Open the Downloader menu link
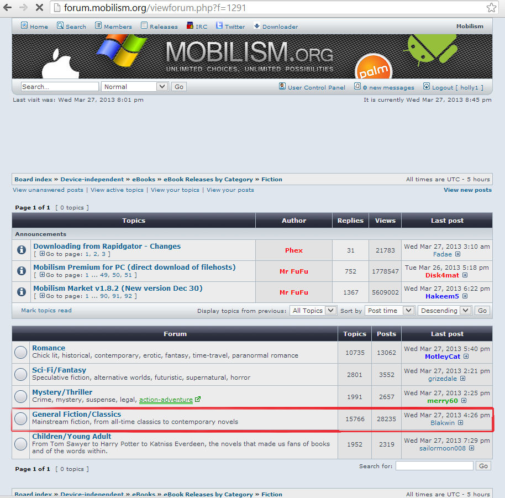The image size is (505, 498). pyautogui.click(x=280, y=27)
